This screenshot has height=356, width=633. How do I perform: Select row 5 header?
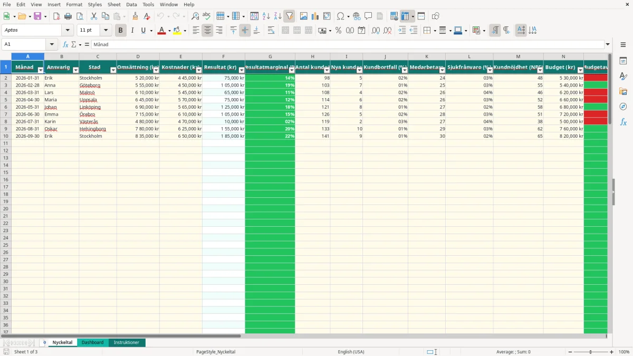6,100
